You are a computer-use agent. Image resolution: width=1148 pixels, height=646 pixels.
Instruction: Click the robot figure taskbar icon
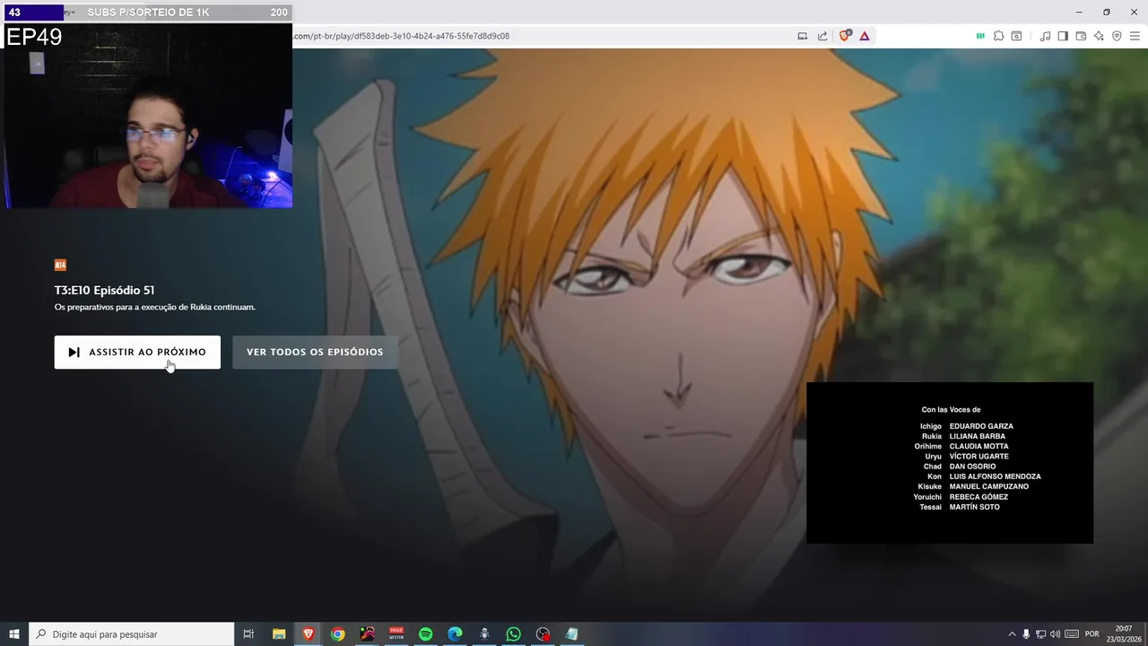click(484, 634)
